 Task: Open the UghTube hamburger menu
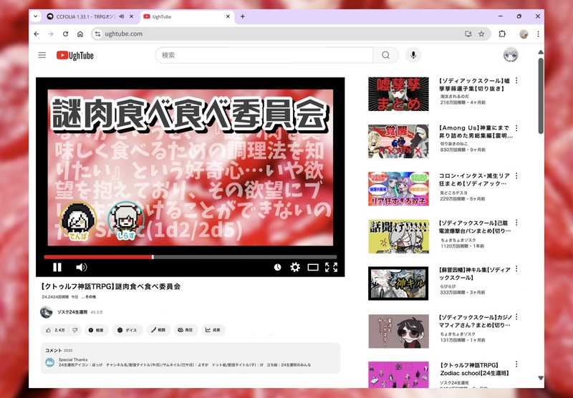(42, 55)
